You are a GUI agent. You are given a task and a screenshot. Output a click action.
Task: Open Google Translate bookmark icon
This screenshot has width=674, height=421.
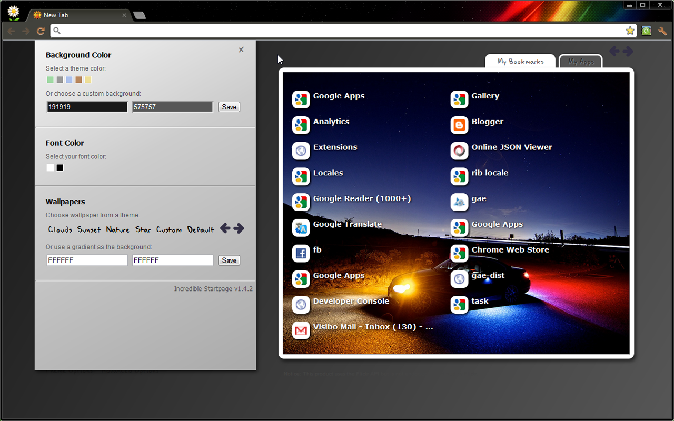click(x=301, y=227)
